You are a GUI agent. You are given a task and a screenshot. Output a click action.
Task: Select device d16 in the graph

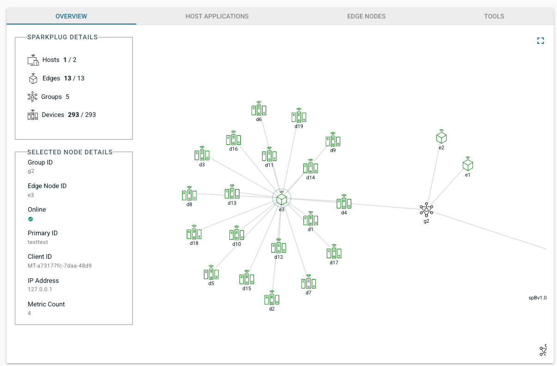pos(233,139)
